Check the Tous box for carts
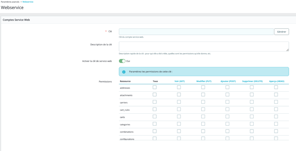The width and height of the screenshot is (296, 151). click(x=155, y=117)
